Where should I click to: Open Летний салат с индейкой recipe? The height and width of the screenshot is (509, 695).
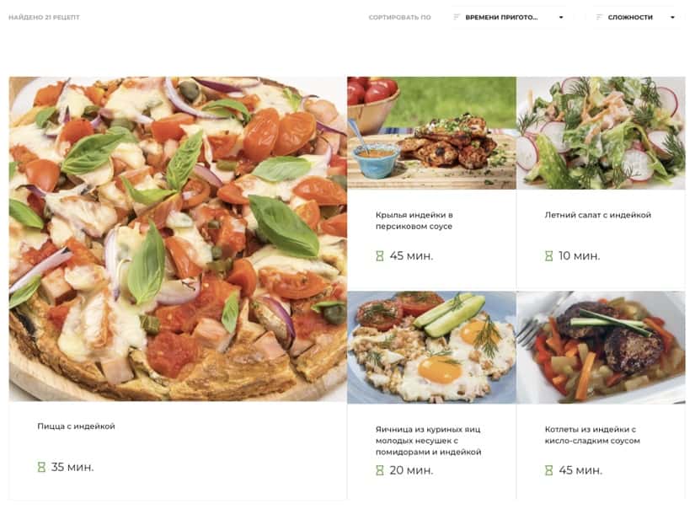(x=598, y=215)
